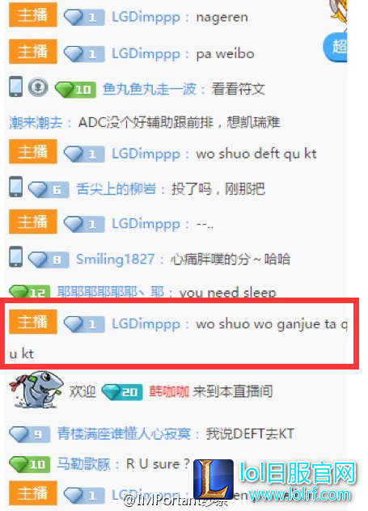Screen dimensions: 368x511
Task: Open the profile of 舌尖上的柳岩
Action: 116,189
